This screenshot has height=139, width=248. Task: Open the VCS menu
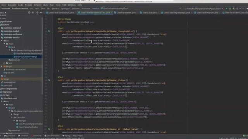pyautogui.click(x=64, y=5)
